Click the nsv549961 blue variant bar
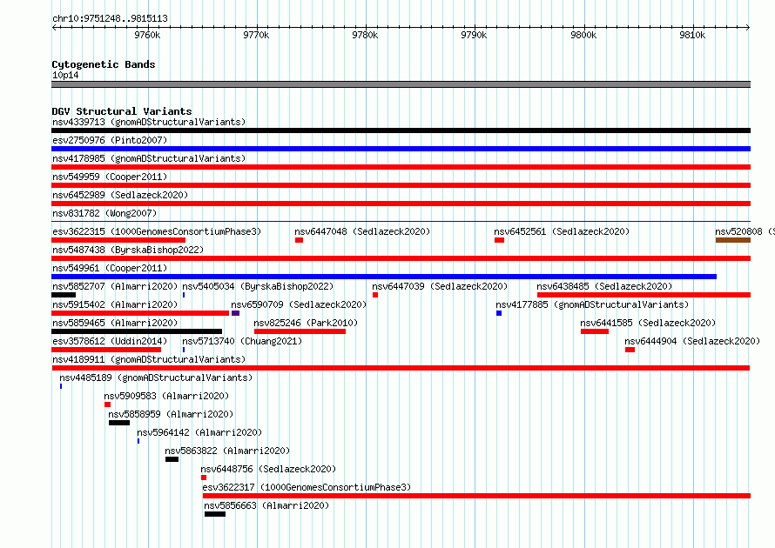The width and height of the screenshot is (775, 548). click(384, 277)
